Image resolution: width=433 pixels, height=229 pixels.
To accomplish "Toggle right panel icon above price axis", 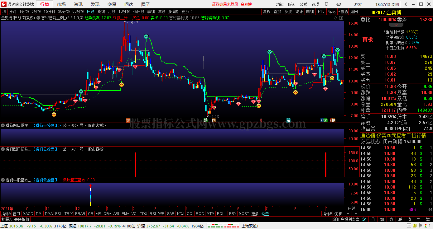I will coord(341,18).
